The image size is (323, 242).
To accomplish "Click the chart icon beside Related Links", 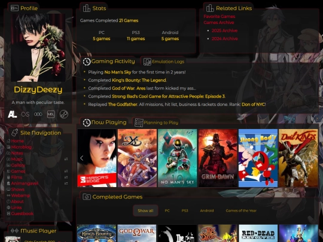I will [x=210, y=8].
